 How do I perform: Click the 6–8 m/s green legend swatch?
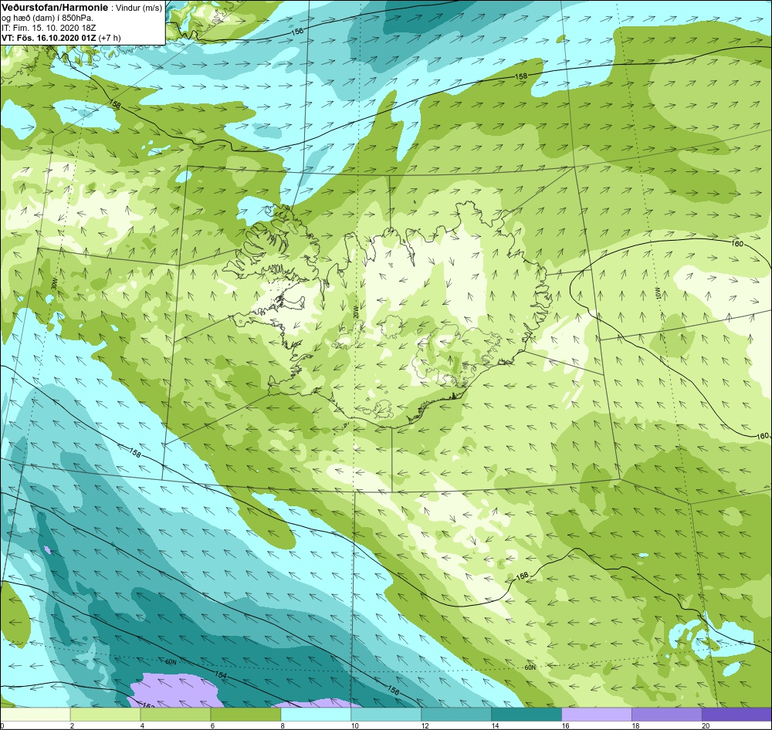pyautogui.click(x=245, y=715)
